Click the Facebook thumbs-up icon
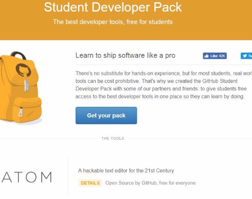Image resolution: width=252 pixels, height=199 pixels. tap(207, 56)
